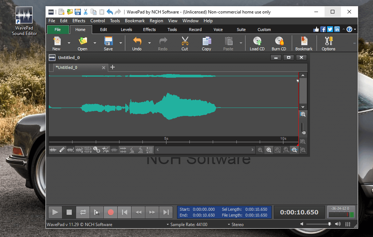Toggle the horizontal zoom fit icon with blue arrows
The width and height of the screenshot is (373, 237).
[294, 150]
